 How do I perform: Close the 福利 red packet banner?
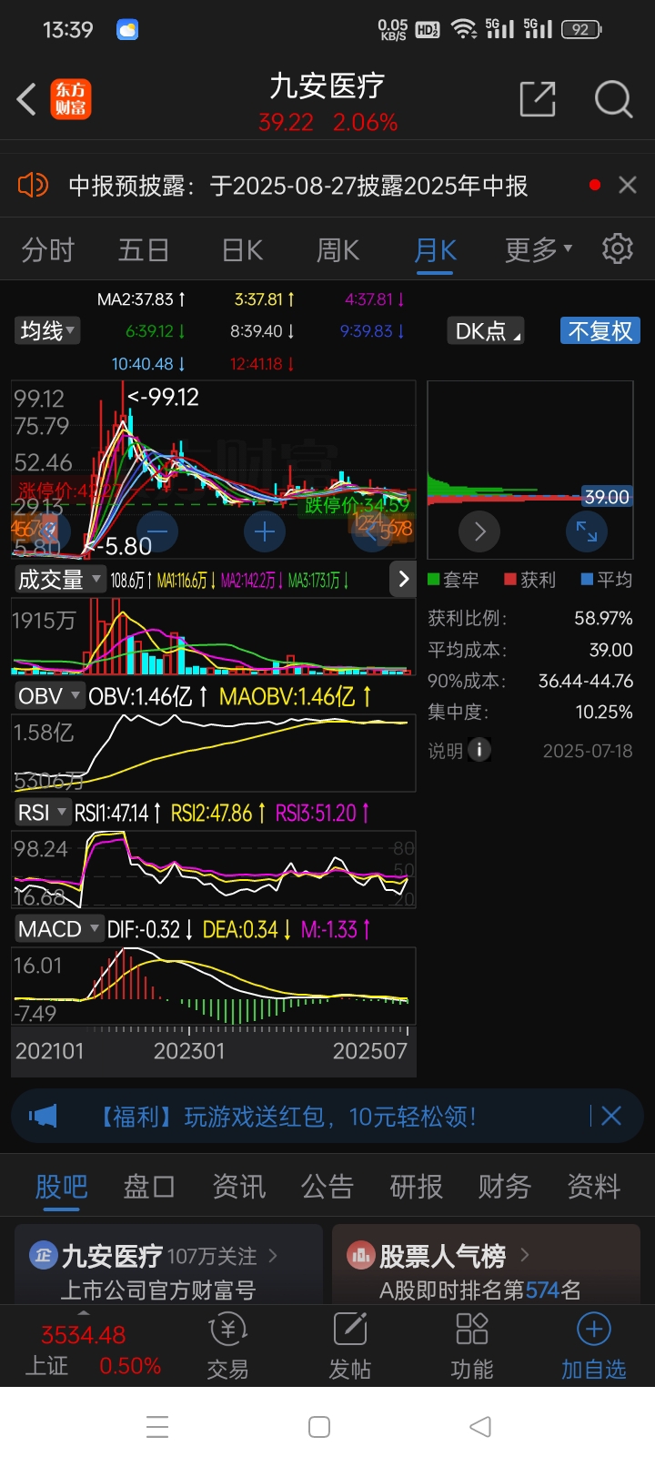[611, 1116]
